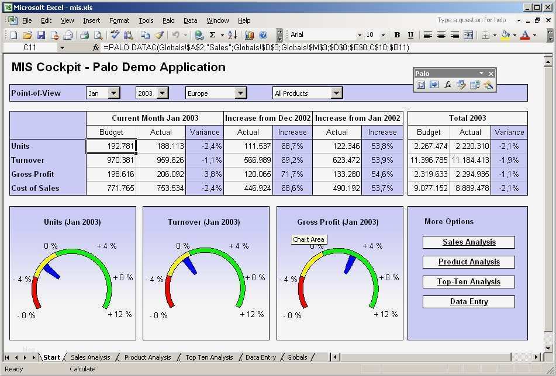Open the Top-Ten Analysis link

coord(468,281)
